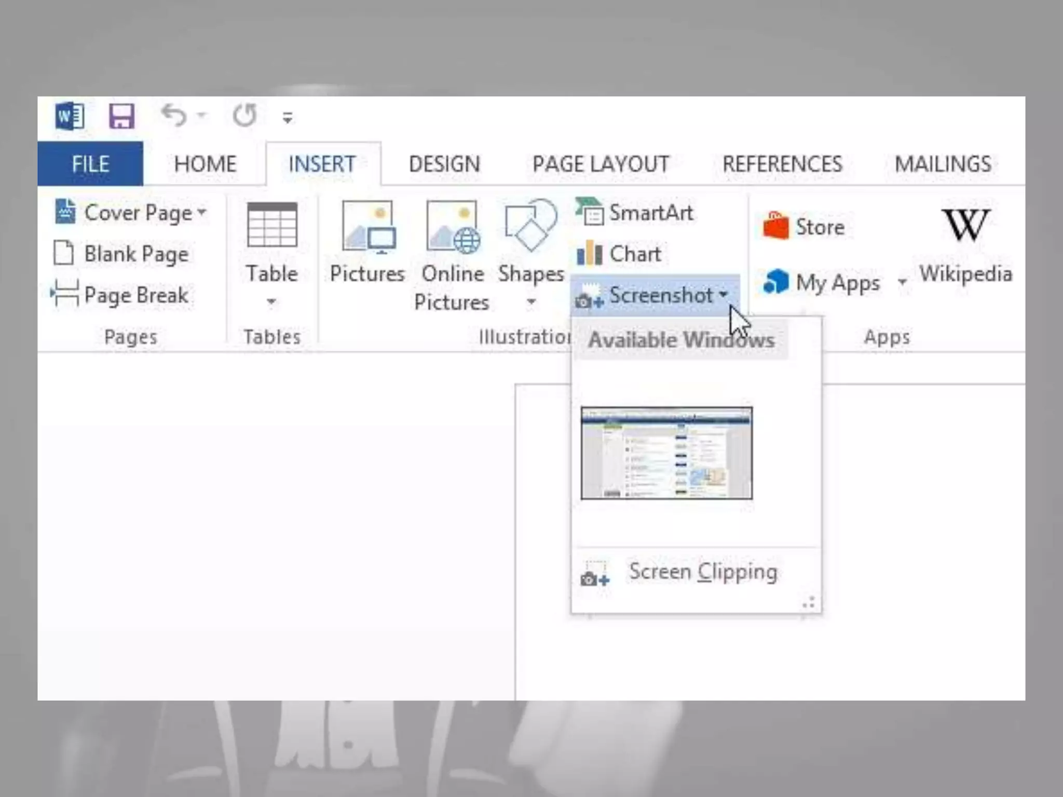
Task: Click the Undo arrow icon
Action: point(174,115)
